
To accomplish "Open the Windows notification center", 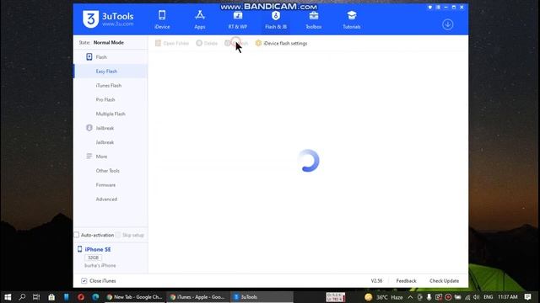I will (x=527, y=297).
